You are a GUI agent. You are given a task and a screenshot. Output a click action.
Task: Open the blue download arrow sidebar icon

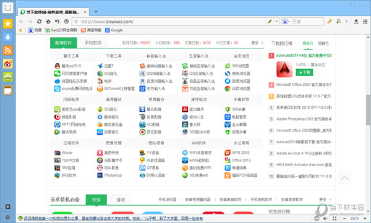click(8, 37)
